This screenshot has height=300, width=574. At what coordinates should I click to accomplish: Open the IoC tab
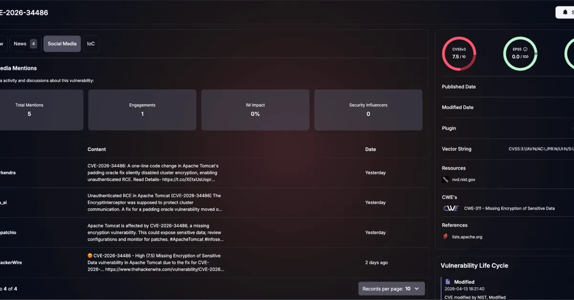[91, 43]
